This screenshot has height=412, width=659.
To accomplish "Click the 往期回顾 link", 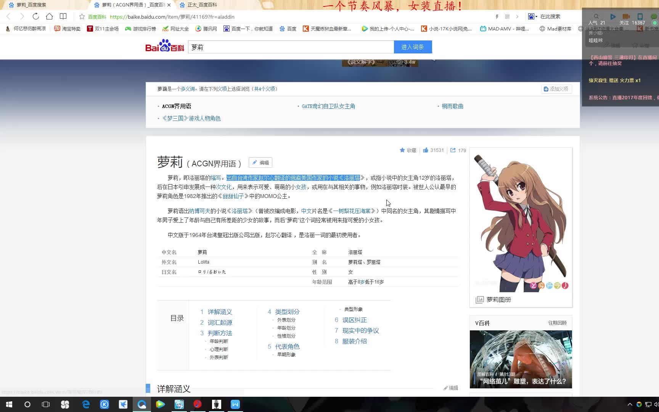I will (x=557, y=323).
